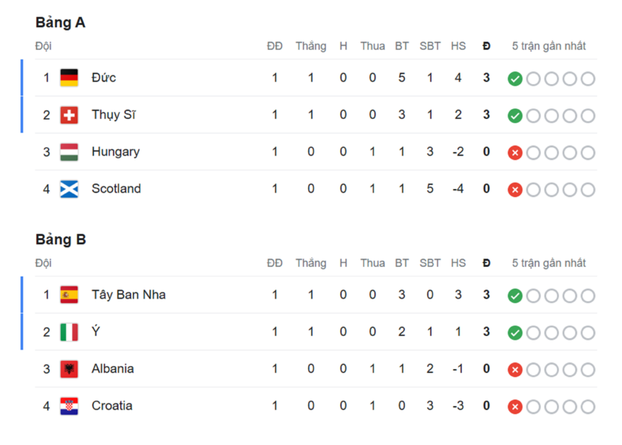Screen dimensions: 622x445
Task: Click the HS column header in Bảng B
Action: coord(457,263)
